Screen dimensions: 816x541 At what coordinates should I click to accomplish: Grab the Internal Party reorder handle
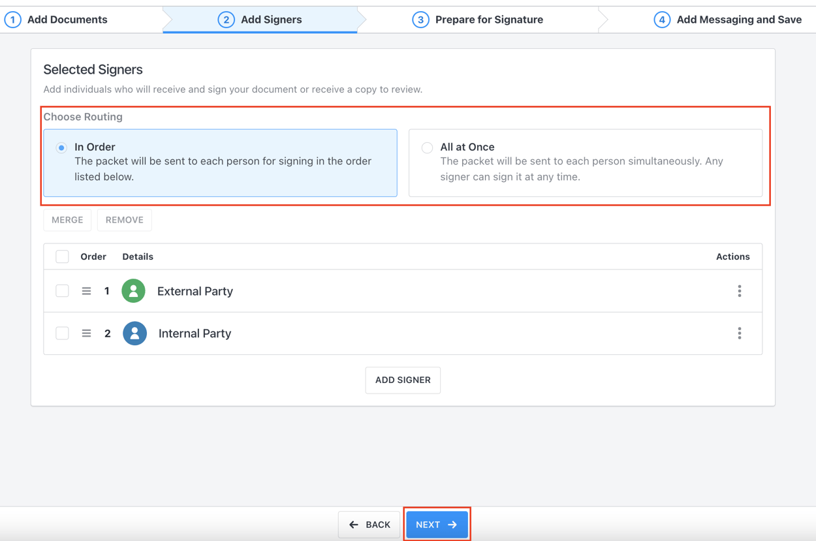(x=86, y=333)
